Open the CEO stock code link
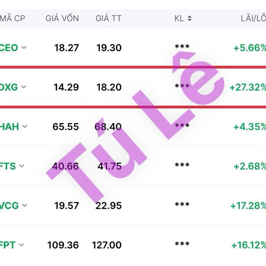Image resolution: width=266 pixels, height=266 pixels. pos(9,47)
